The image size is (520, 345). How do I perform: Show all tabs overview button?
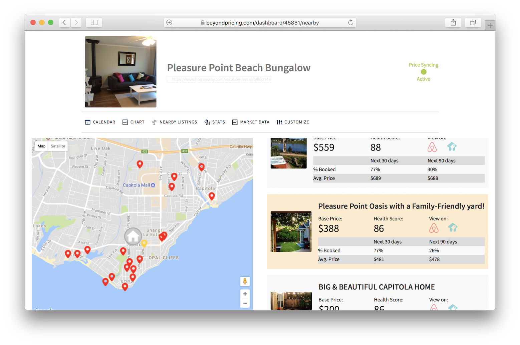tap(473, 22)
